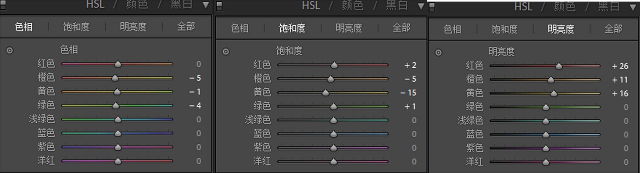Click 橙色 luminance slider handle

pos(551,80)
